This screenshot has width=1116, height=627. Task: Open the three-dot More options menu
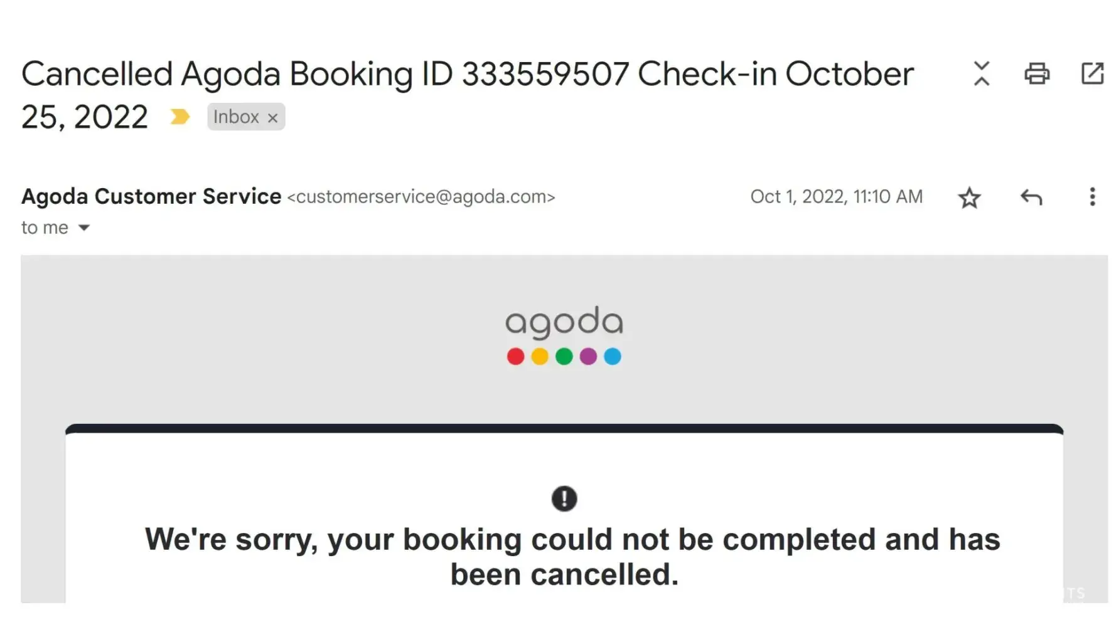(1092, 197)
